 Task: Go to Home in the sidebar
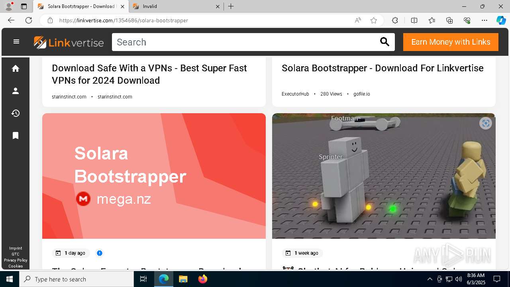tap(16, 69)
